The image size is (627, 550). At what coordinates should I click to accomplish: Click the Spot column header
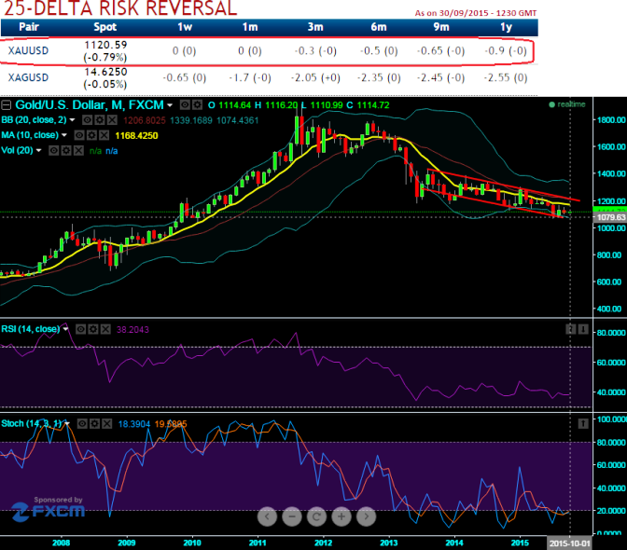(x=105, y=27)
